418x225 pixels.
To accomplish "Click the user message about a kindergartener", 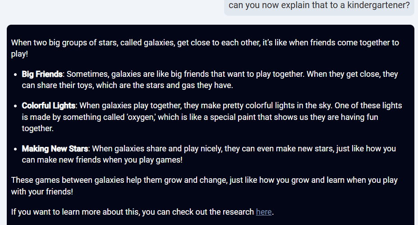I will (x=319, y=5).
